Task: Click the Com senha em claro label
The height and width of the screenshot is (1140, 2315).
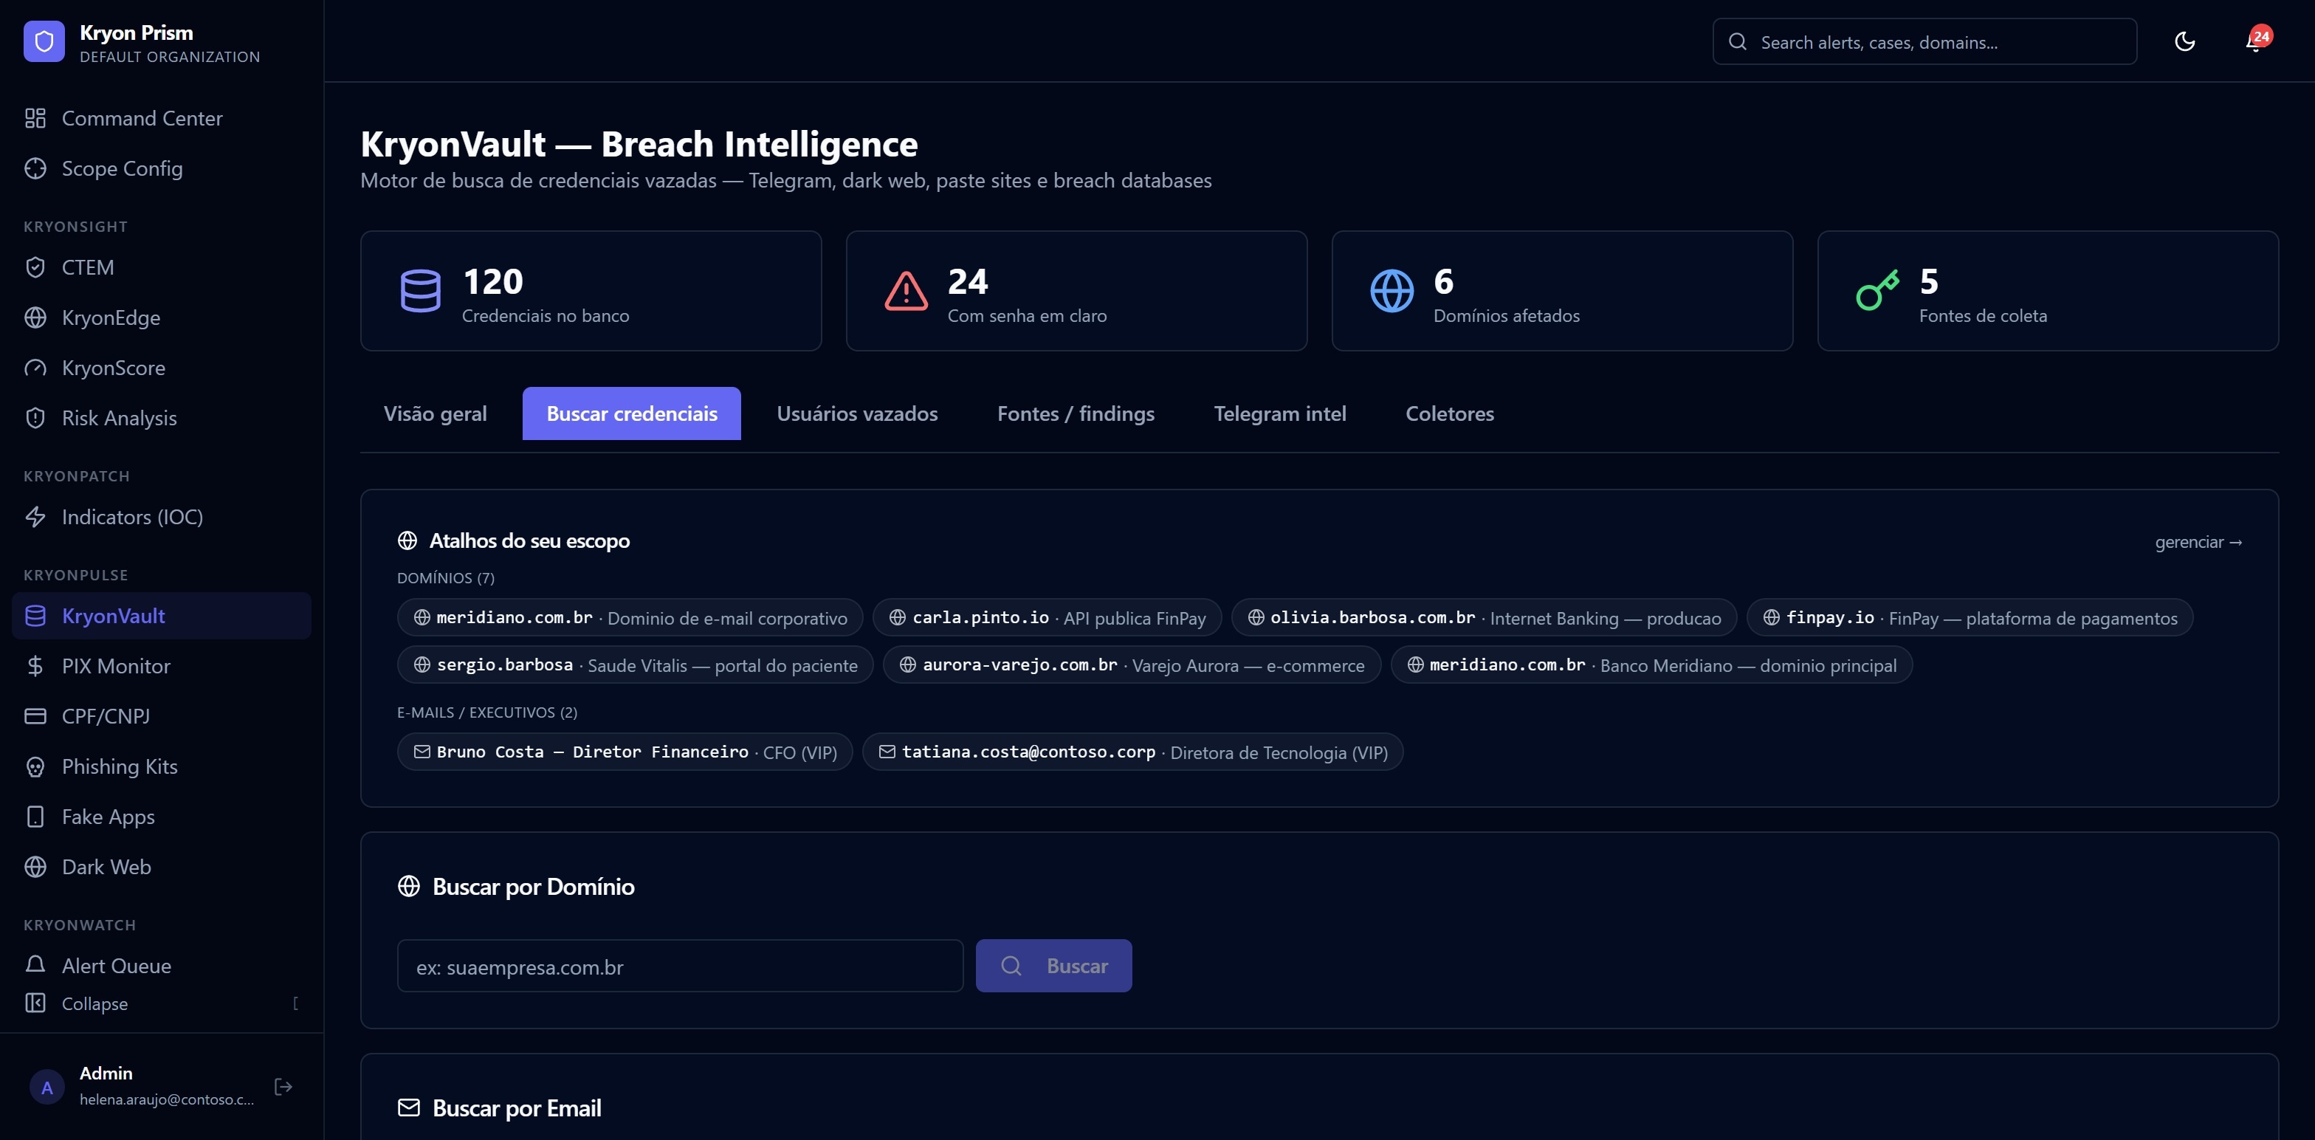Action: [1027, 317]
